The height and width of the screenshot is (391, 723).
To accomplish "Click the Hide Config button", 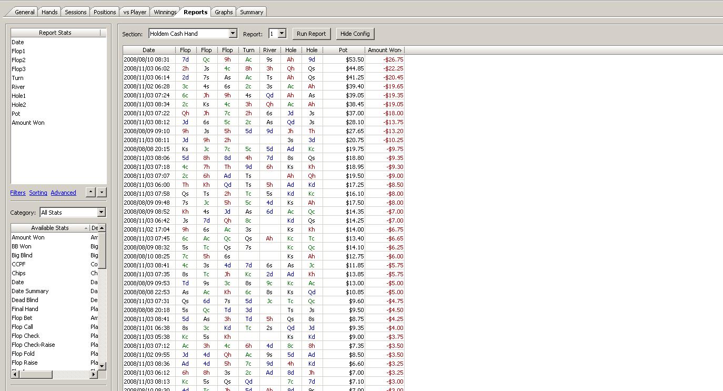I will click(x=355, y=34).
